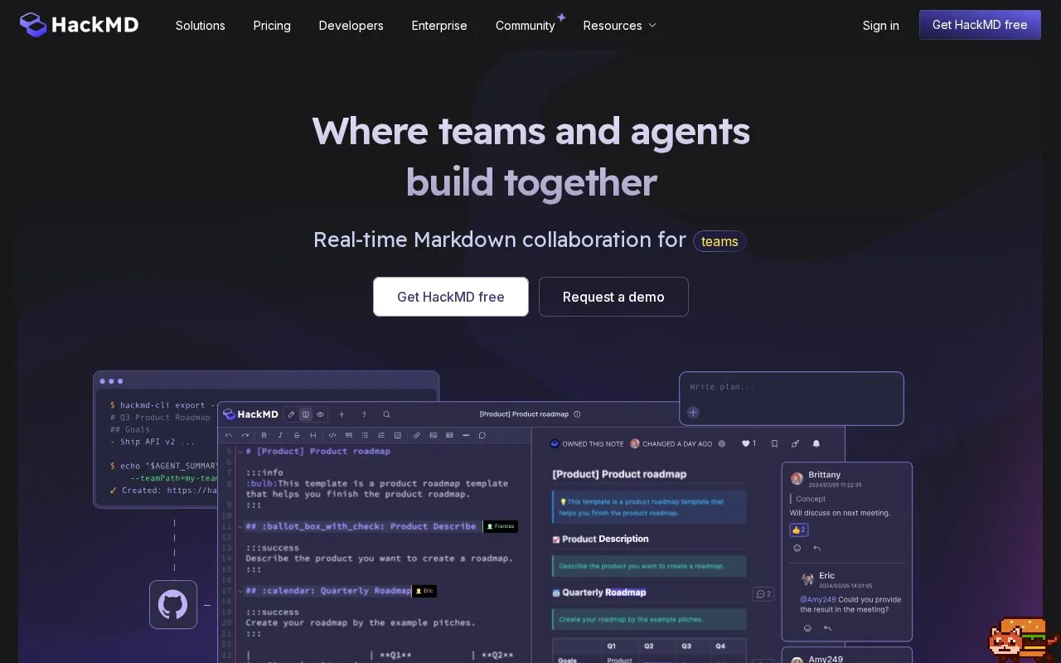Viewport: 1061px width, 663px height.
Task: Open the 2-comments bubble beside Quarterly Roadmap
Action: point(763,593)
